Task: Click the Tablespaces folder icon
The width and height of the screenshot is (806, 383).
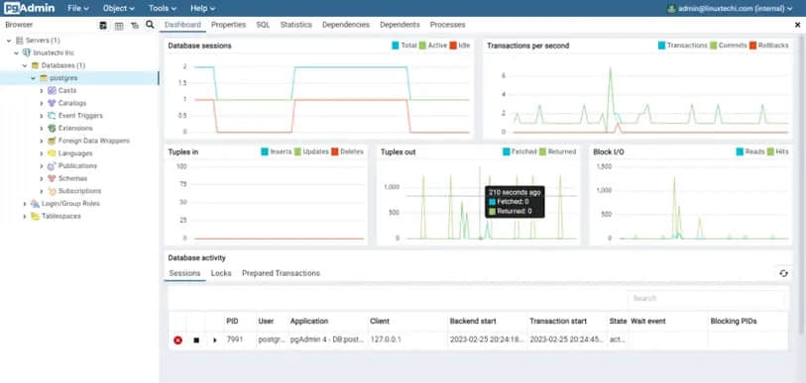Action: coord(35,216)
